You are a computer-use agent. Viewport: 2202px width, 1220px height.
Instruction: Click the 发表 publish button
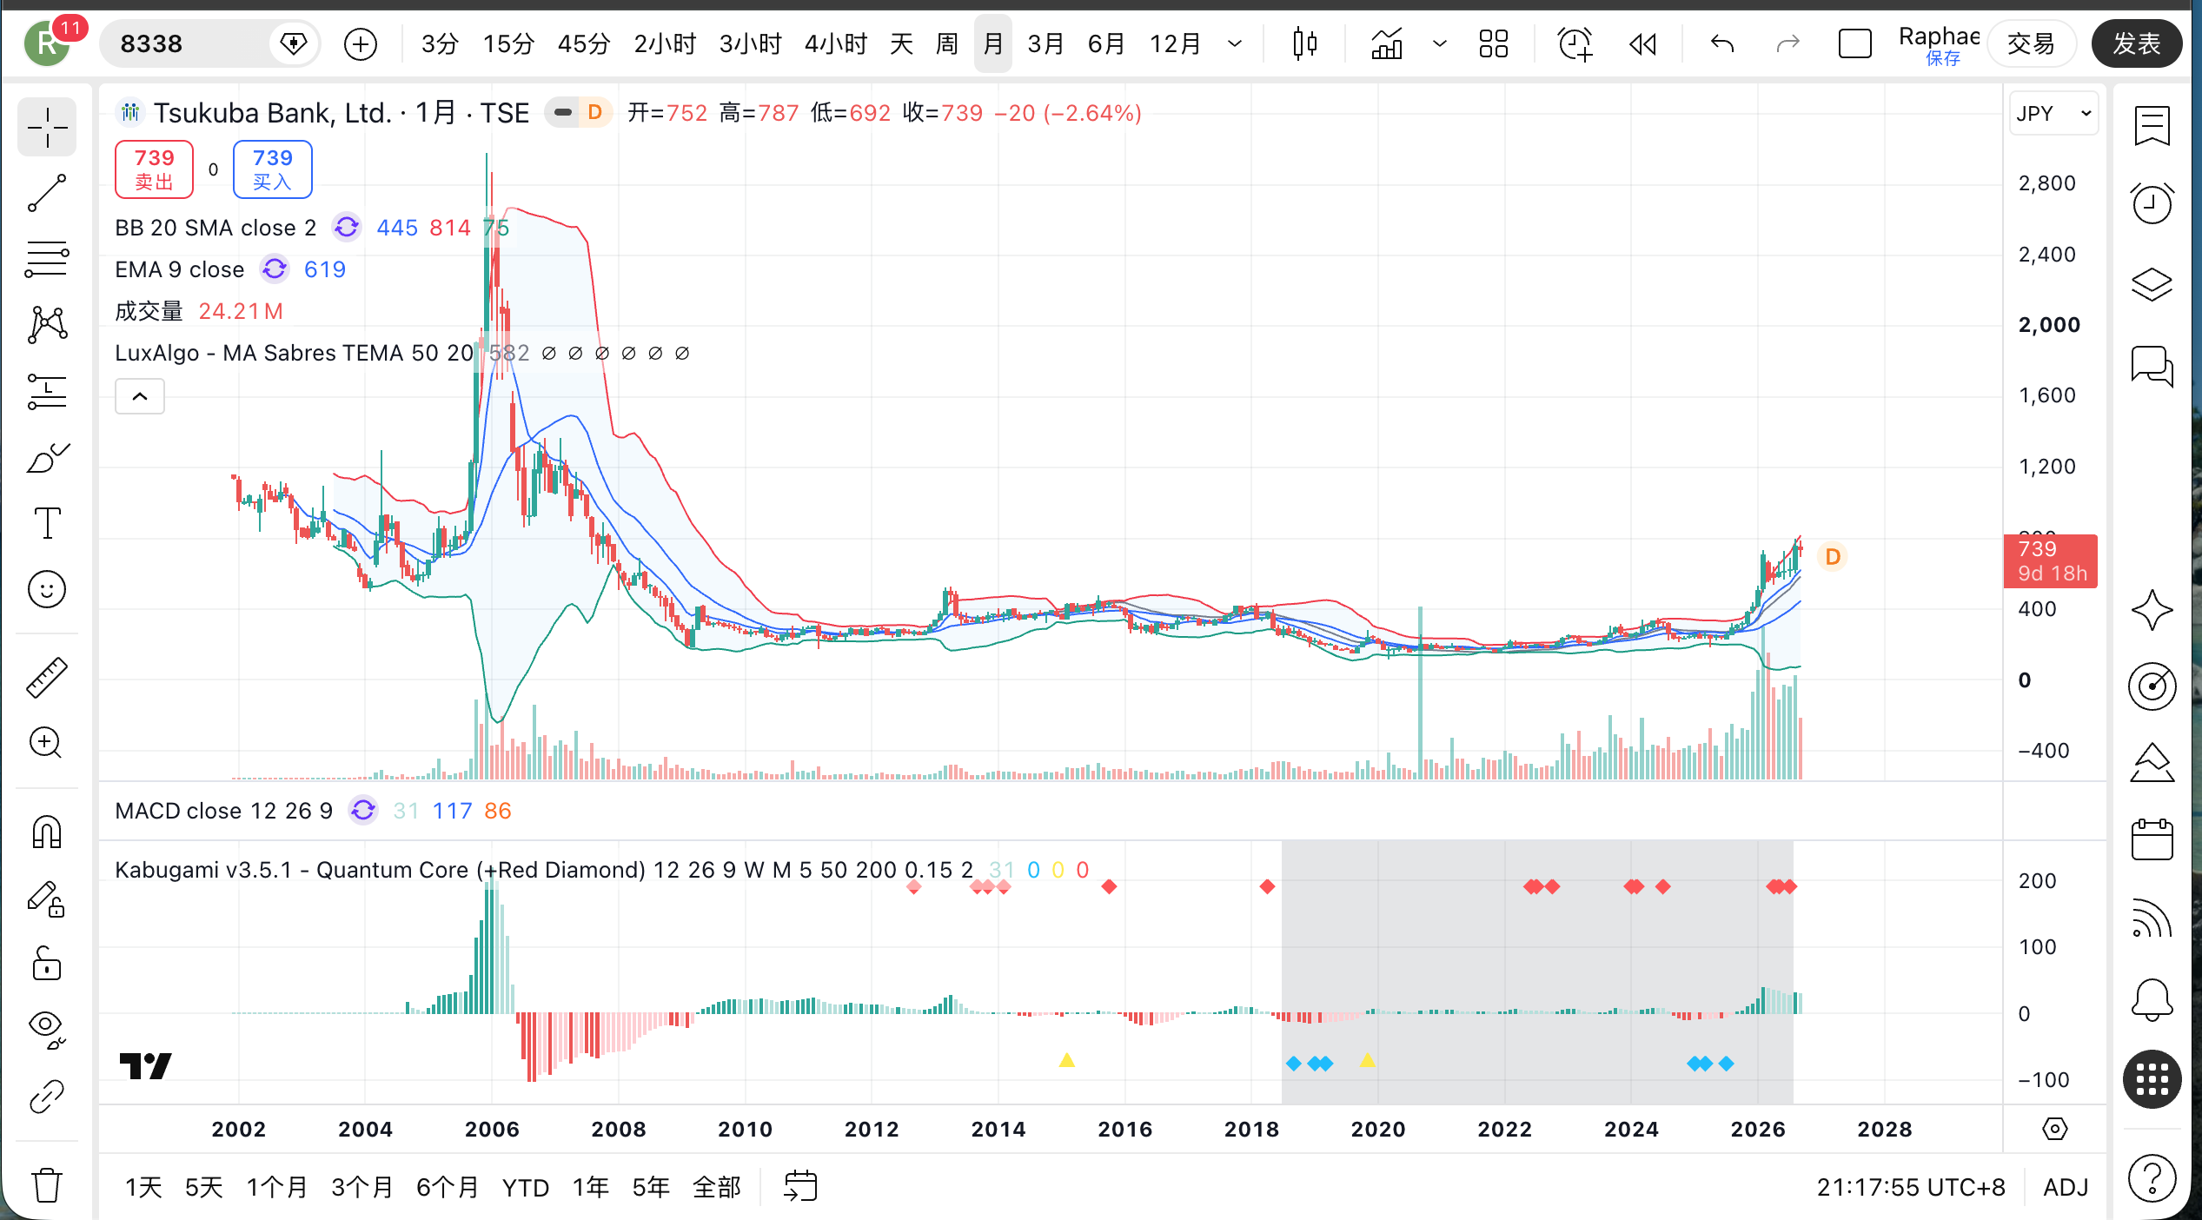2136,43
